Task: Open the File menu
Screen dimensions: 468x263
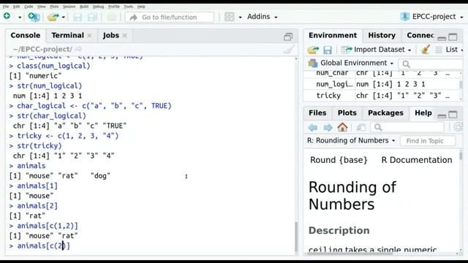Action: (x=6, y=7)
